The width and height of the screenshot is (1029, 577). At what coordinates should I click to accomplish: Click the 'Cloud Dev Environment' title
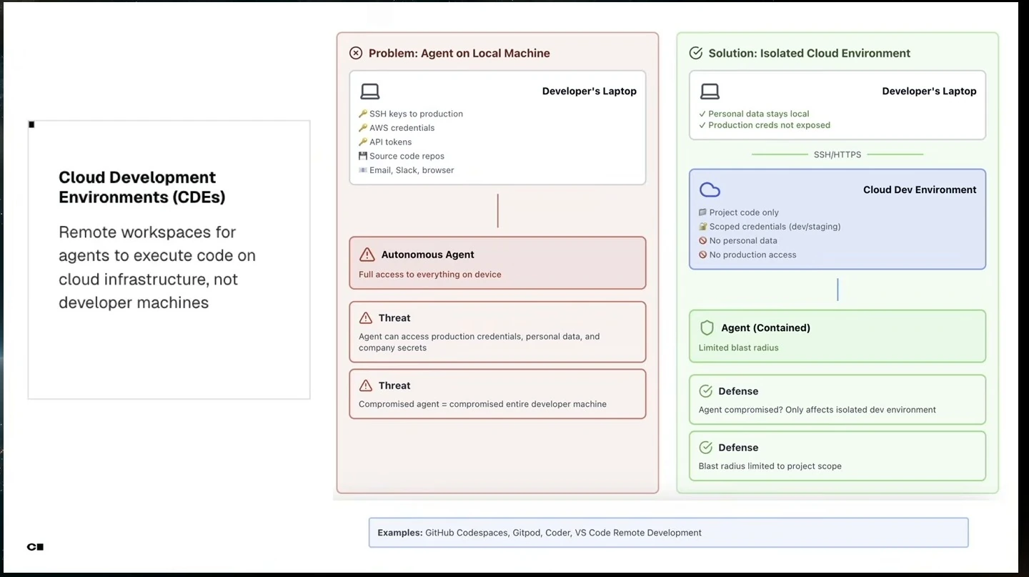pos(920,189)
